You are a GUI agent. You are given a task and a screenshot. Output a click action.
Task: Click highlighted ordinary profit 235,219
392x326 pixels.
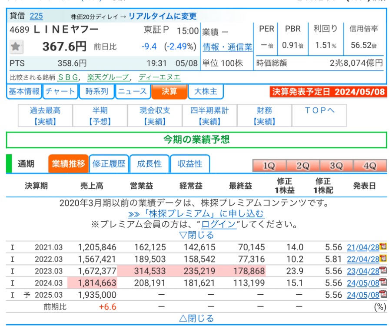(x=199, y=271)
